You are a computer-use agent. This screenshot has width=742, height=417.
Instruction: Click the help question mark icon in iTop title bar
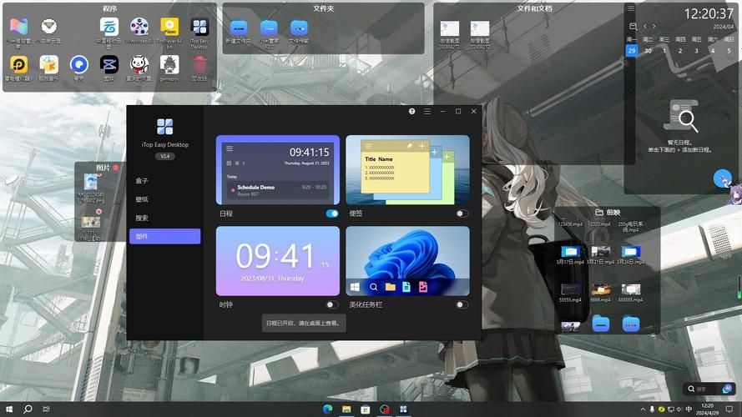pos(411,111)
